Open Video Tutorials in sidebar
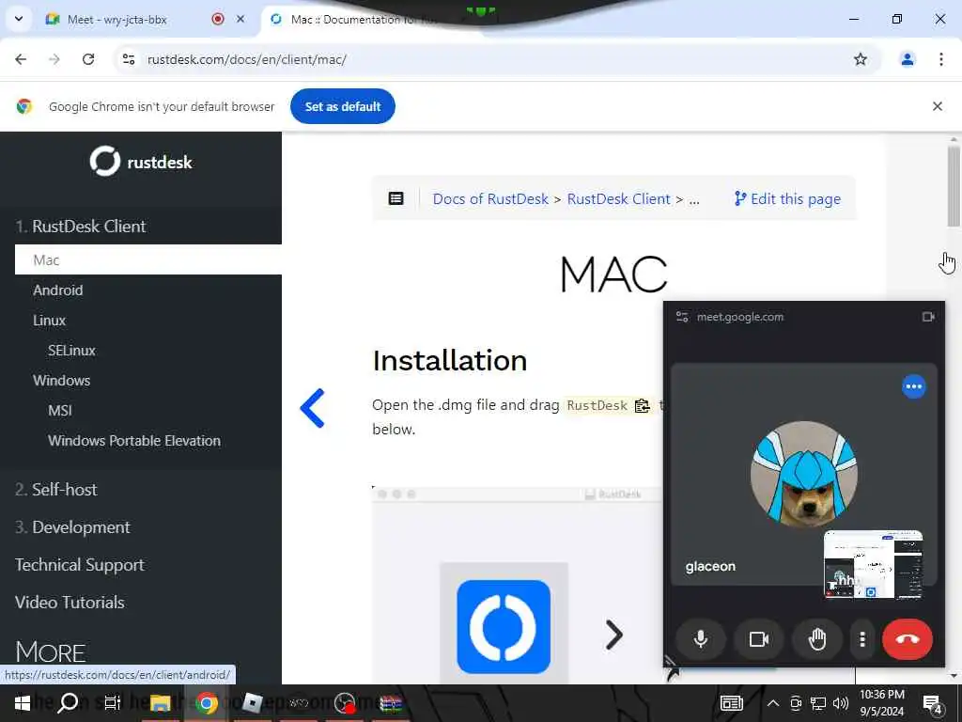Screen dimensions: 962x722 (70, 603)
